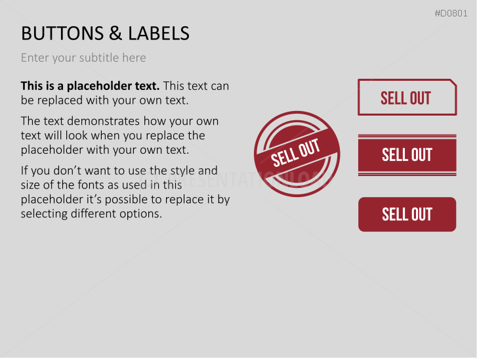Click the bold "This is a placeholder text."
This screenshot has width=477, height=358.
(90, 86)
